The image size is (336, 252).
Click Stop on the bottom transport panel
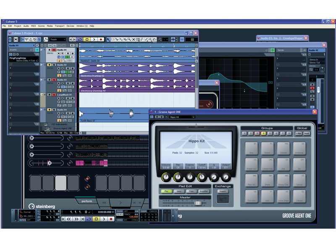point(97,219)
